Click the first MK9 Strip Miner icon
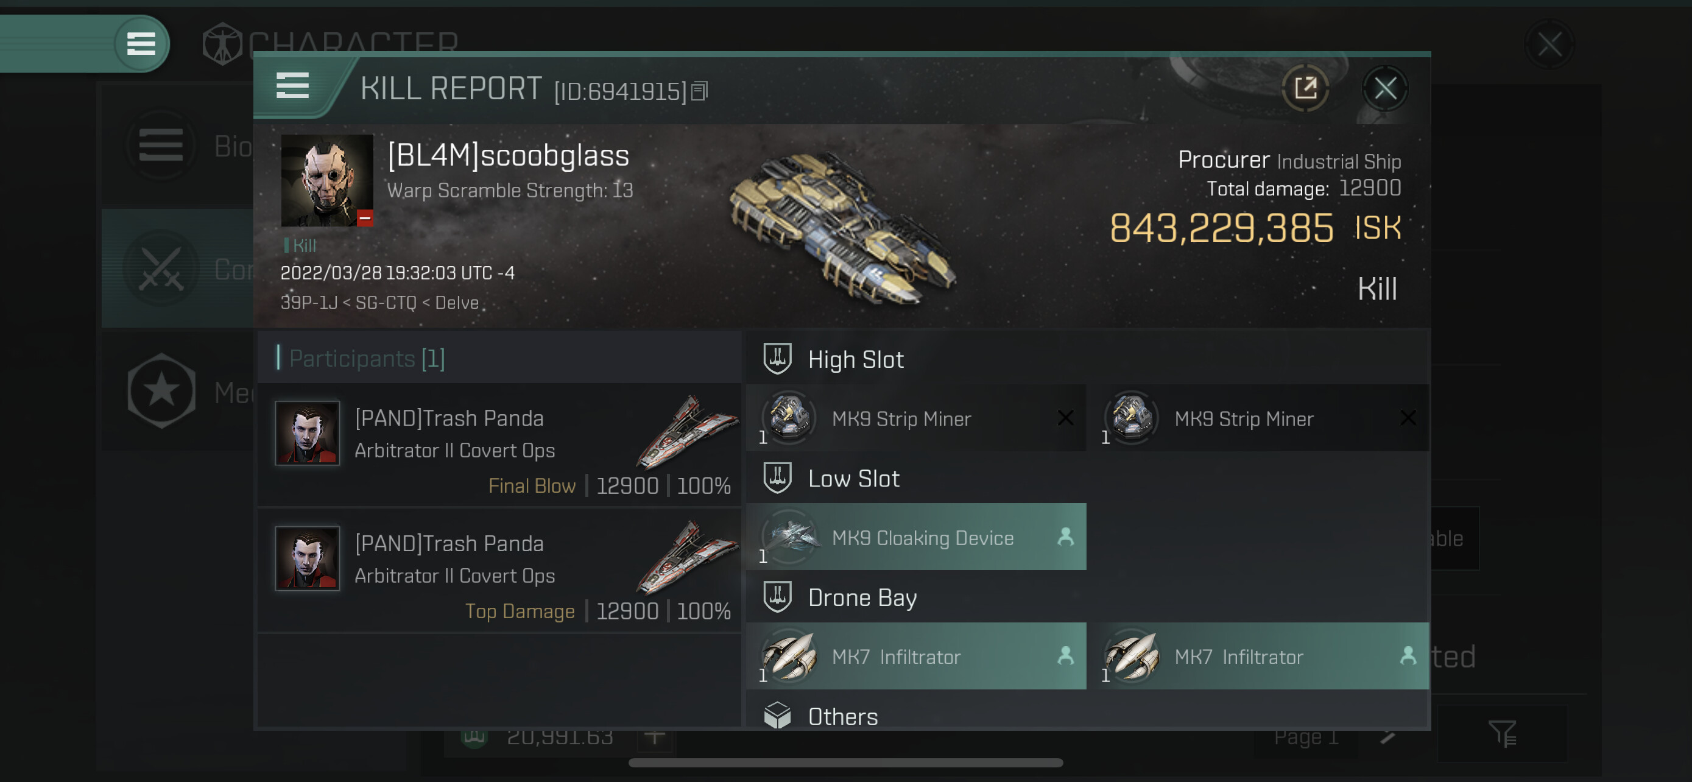The height and width of the screenshot is (782, 1692). (x=788, y=418)
